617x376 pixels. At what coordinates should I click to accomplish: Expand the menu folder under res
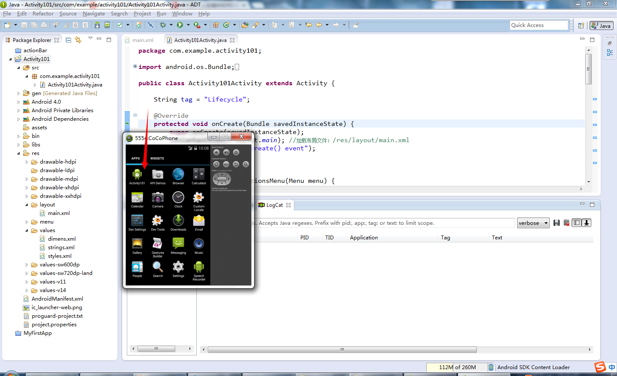click(x=27, y=222)
